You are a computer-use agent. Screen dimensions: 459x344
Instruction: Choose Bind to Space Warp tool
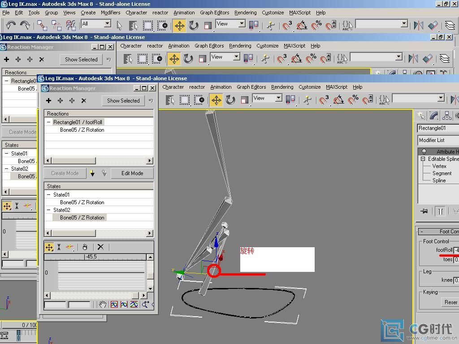coord(71,26)
